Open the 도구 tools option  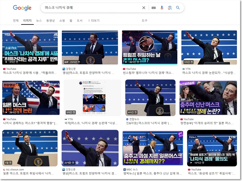[x=144, y=20]
